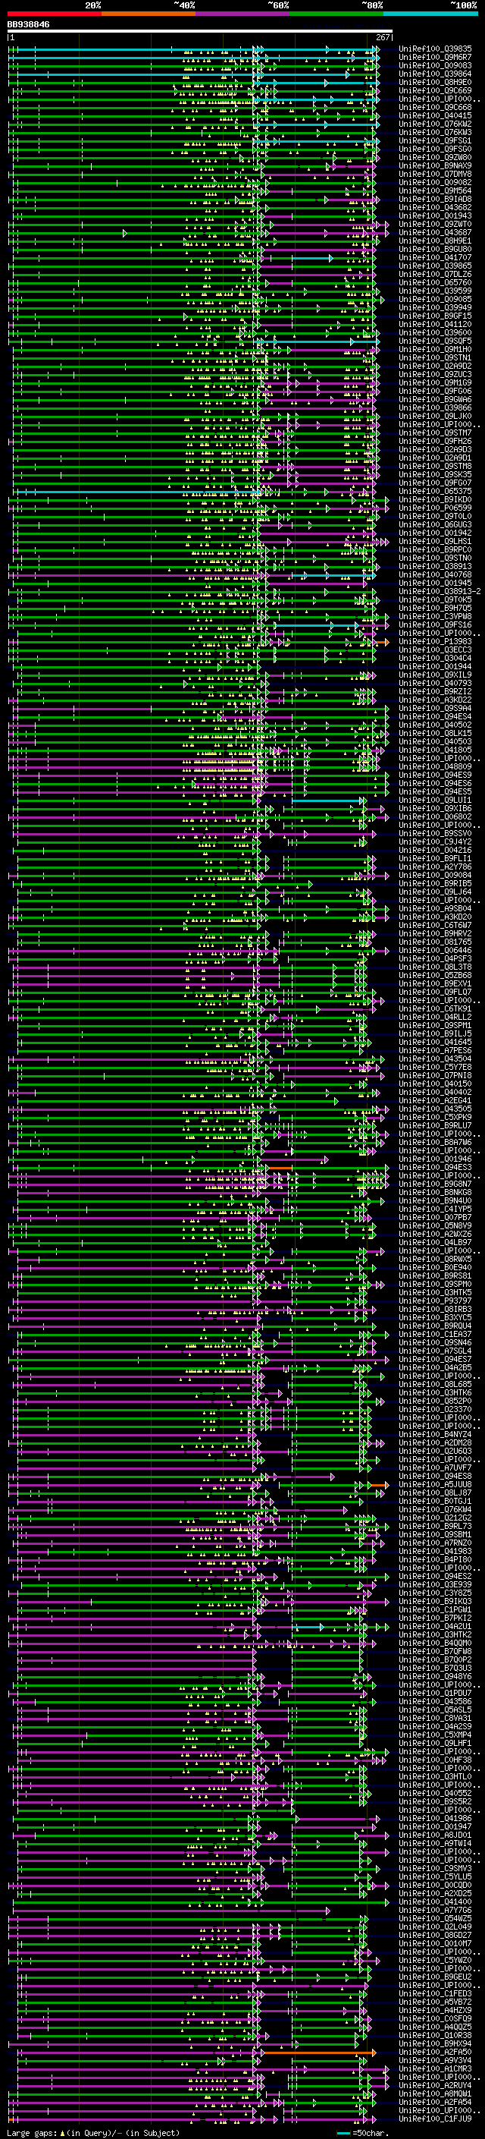This screenshot has height=2139, width=485.
Task: Pick the UniRef100_Q7DLZ6 subject label
Action: pos(435,274)
